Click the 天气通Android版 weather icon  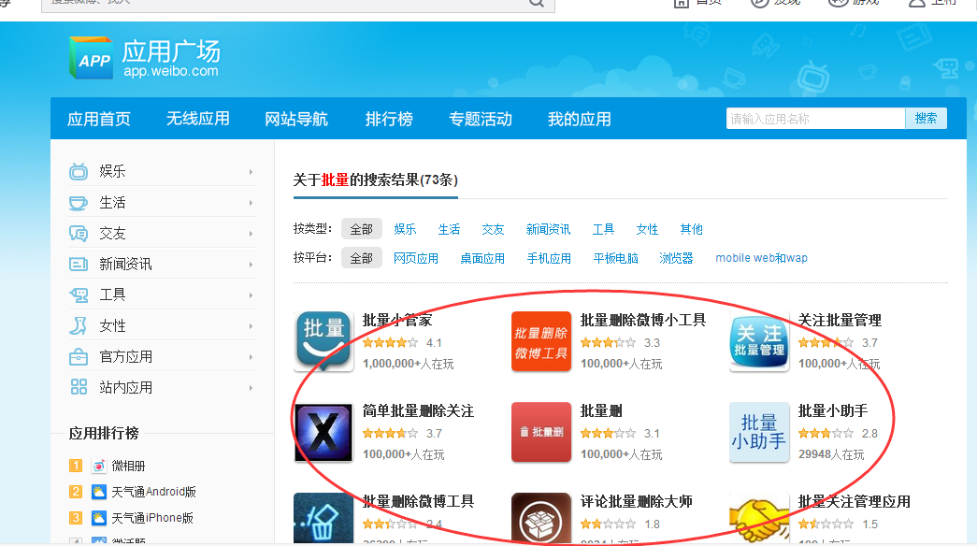tap(98, 492)
